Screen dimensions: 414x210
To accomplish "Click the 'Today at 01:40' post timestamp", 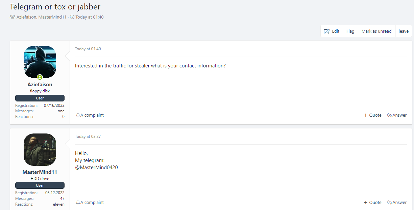I will coord(88,49).
